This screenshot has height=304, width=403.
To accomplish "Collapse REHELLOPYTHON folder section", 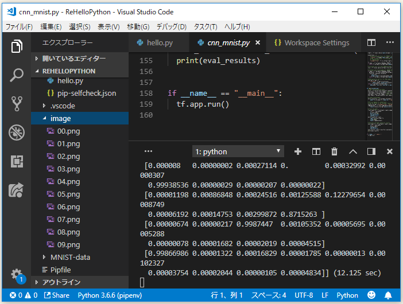I will coord(80,71).
